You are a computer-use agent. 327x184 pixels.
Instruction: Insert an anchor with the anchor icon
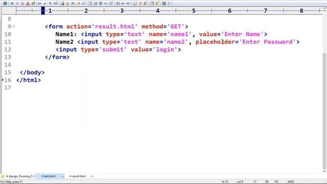[x=67, y=4]
